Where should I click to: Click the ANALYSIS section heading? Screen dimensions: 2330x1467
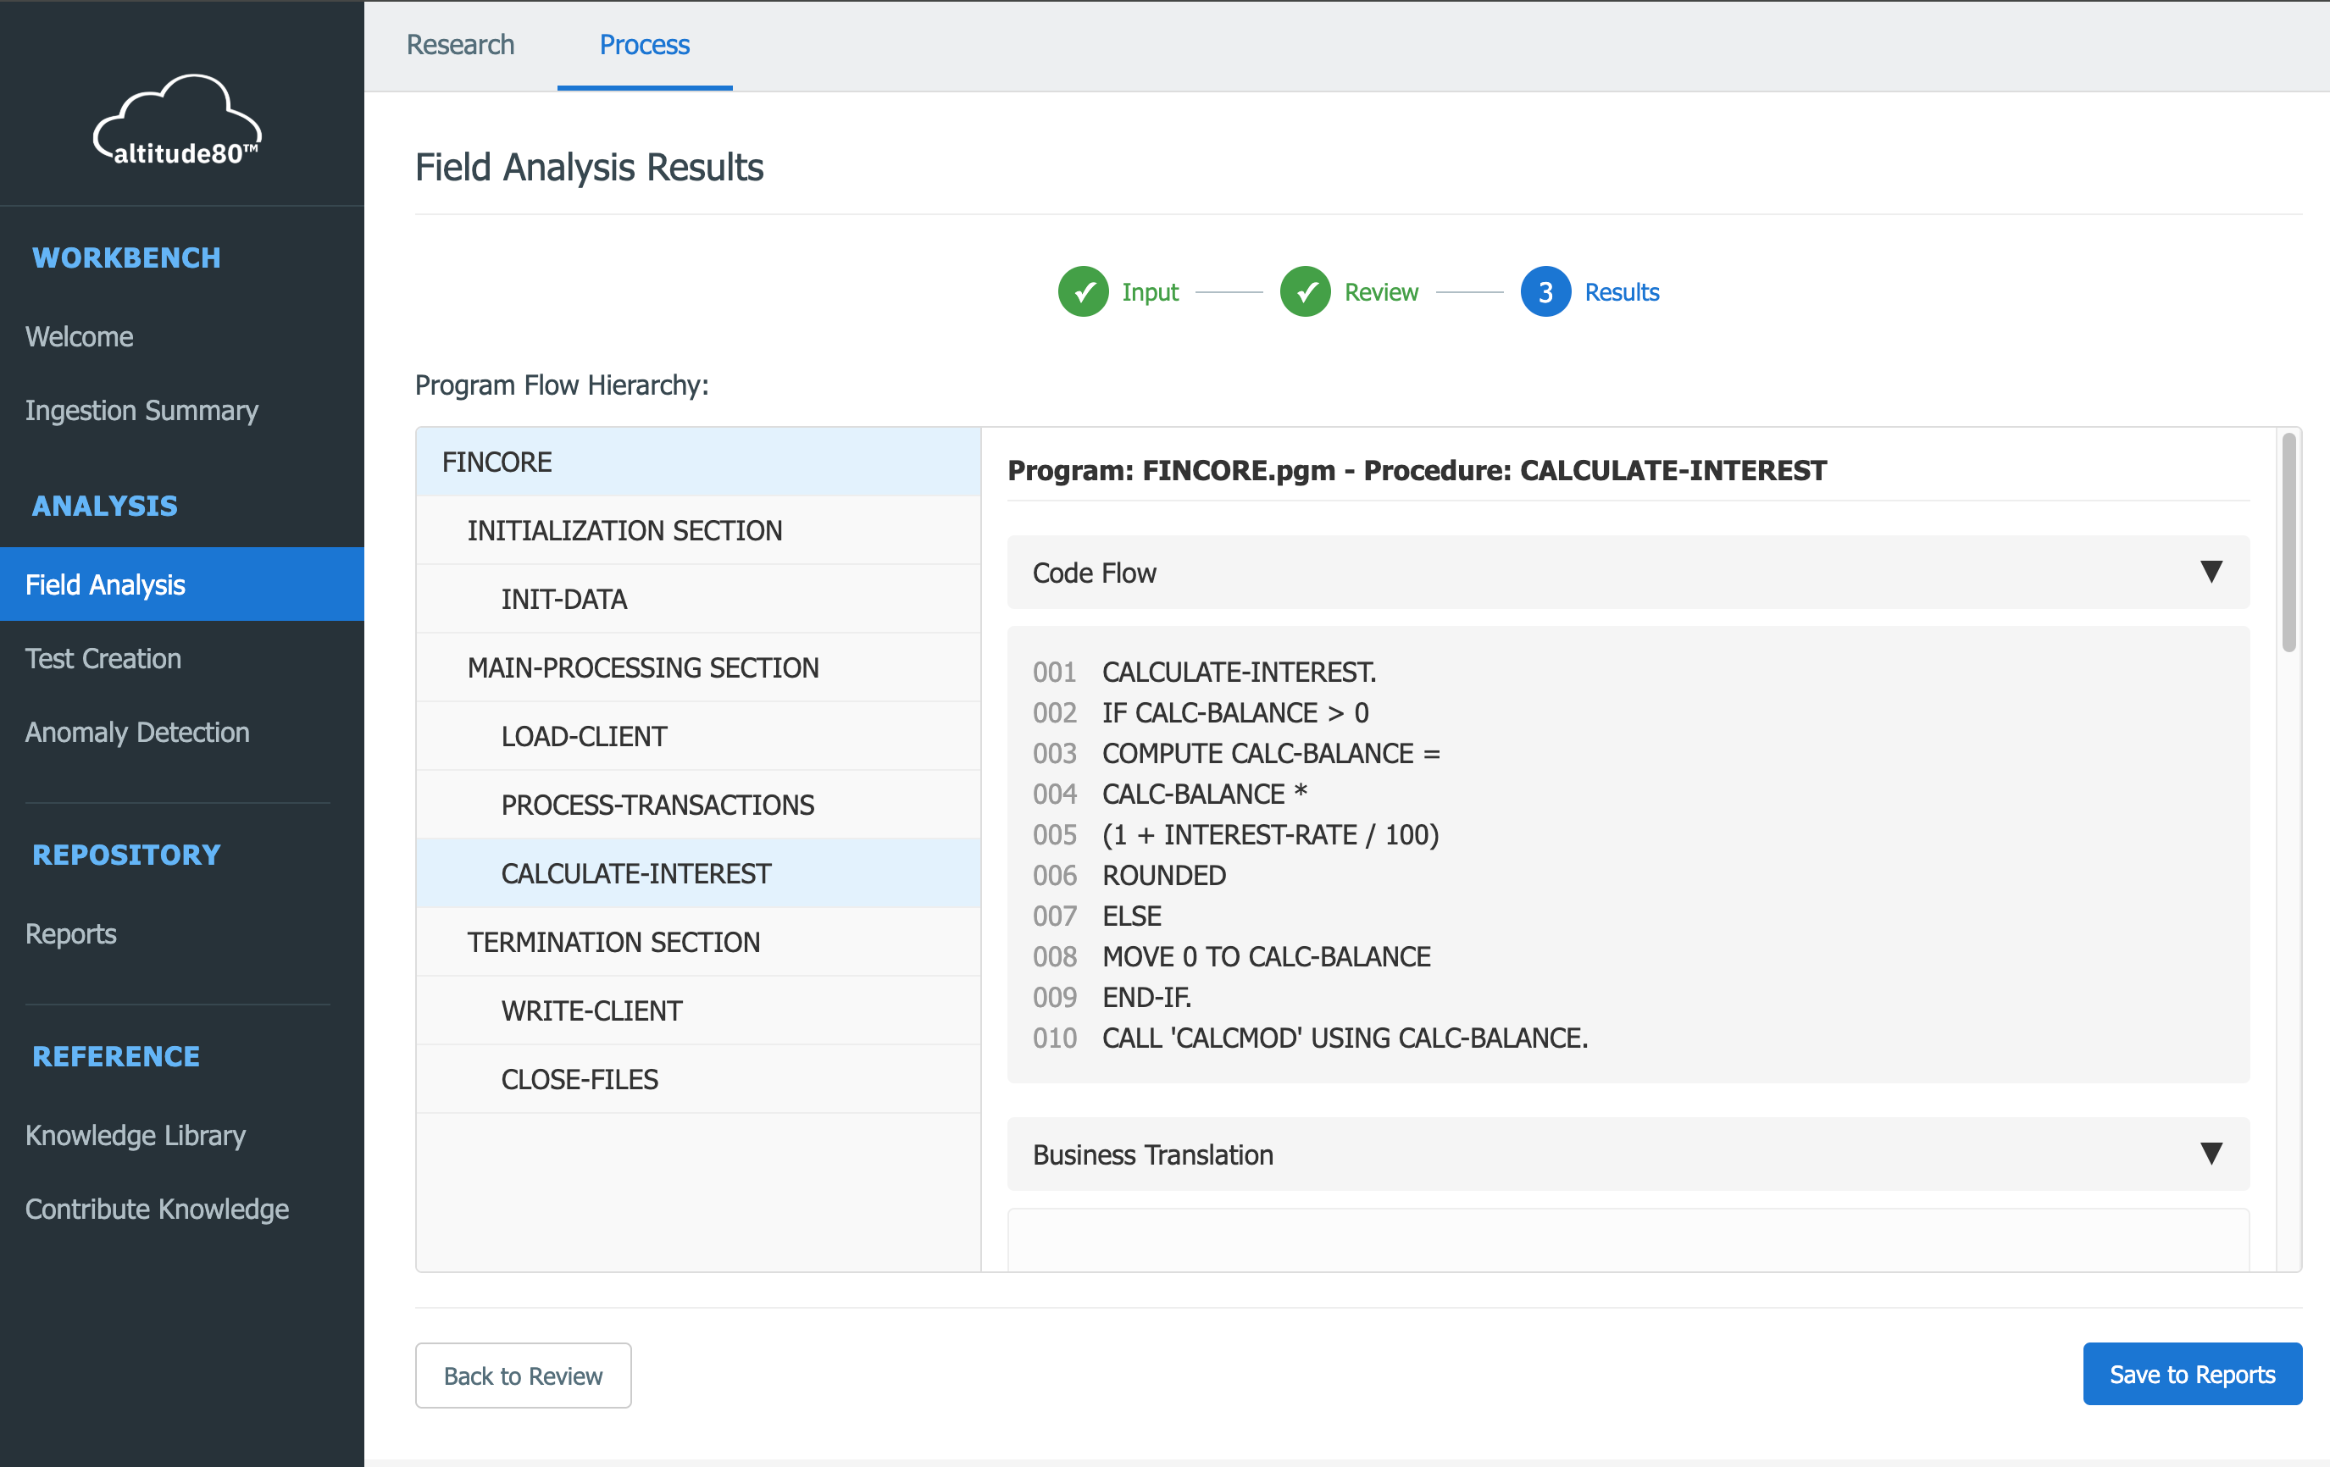(104, 506)
